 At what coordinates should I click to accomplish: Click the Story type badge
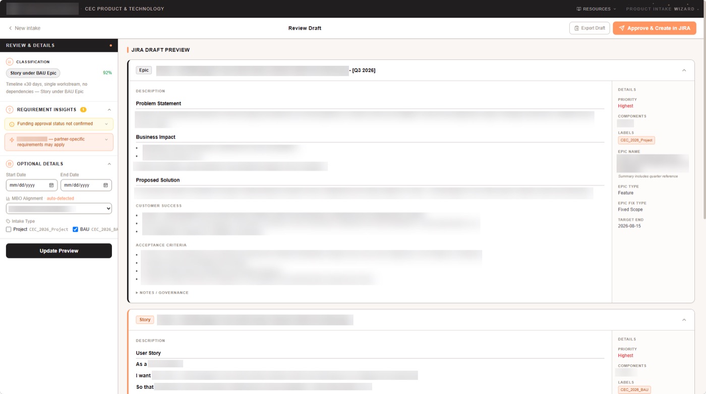tap(145, 320)
